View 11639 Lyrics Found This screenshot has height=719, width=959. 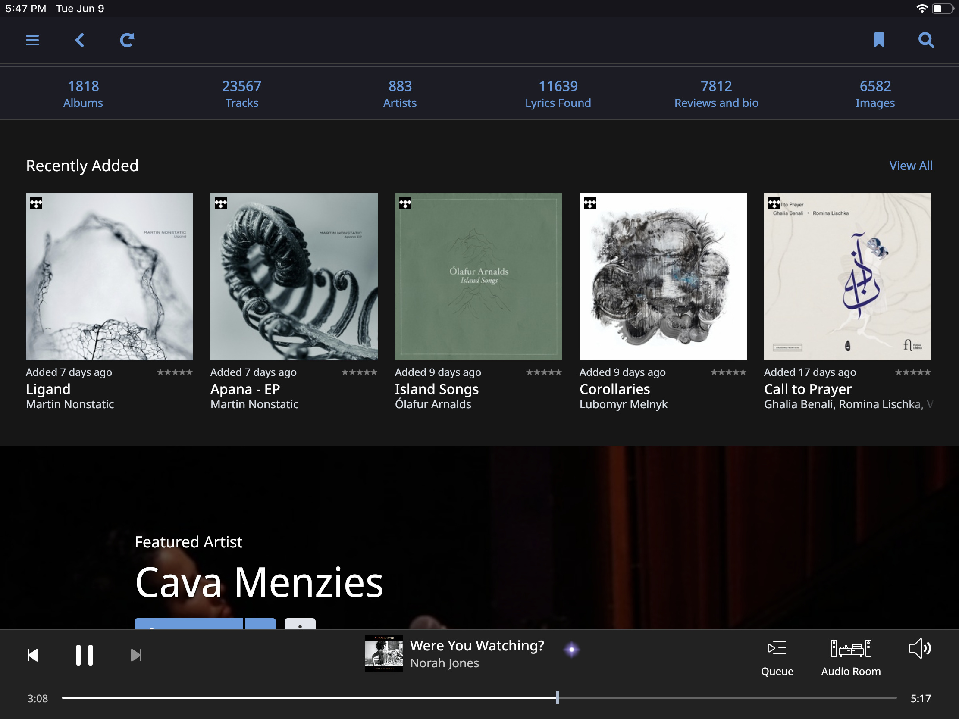[x=558, y=94]
